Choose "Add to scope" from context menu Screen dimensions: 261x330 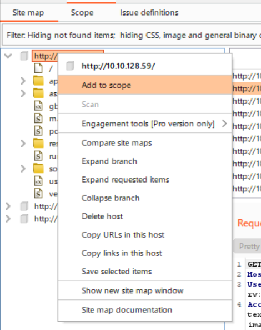pyautogui.click(x=145, y=85)
